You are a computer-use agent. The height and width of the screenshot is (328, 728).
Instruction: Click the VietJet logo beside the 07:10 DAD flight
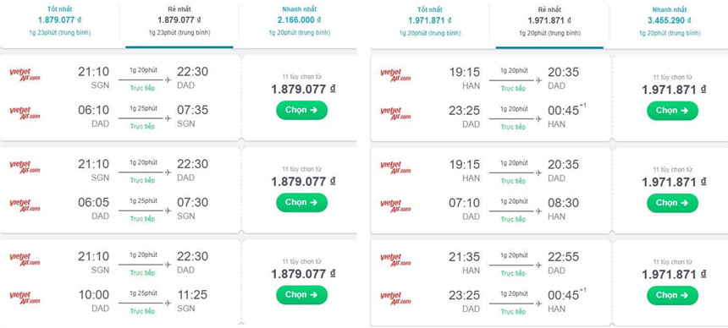coord(395,206)
